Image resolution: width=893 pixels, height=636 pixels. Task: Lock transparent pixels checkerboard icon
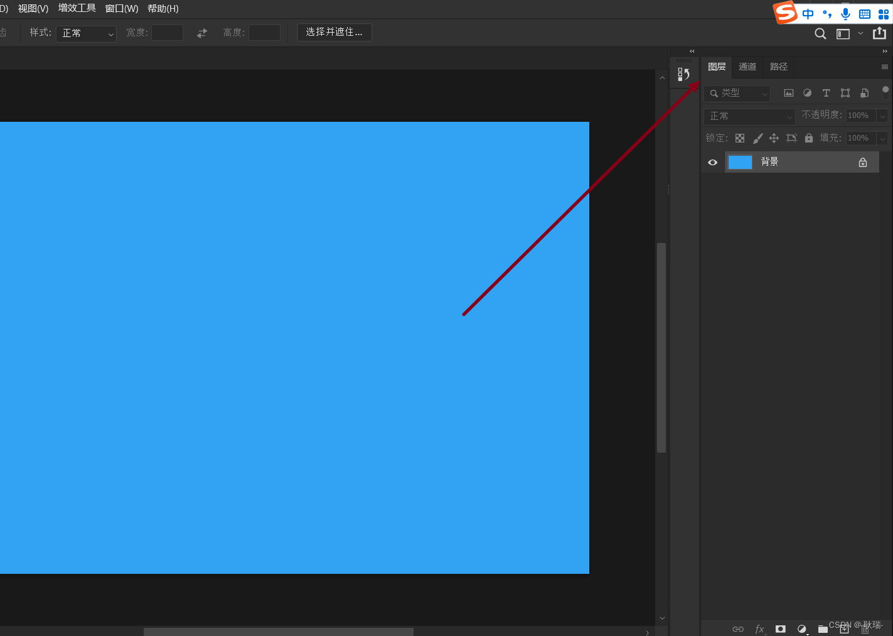click(x=740, y=138)
